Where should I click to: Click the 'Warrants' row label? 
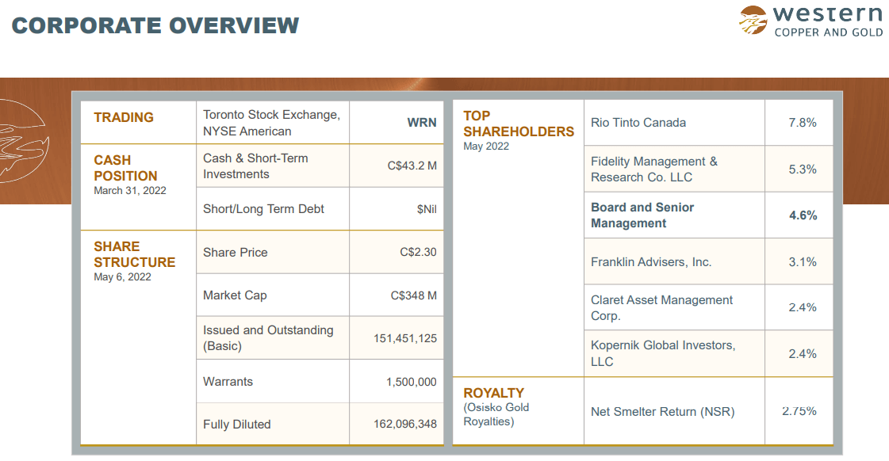point(228,382)
